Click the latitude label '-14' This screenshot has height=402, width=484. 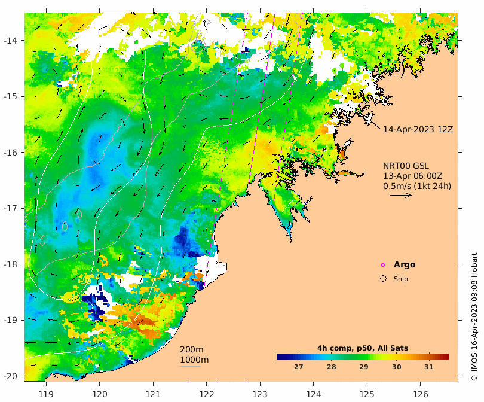point(10,41)
